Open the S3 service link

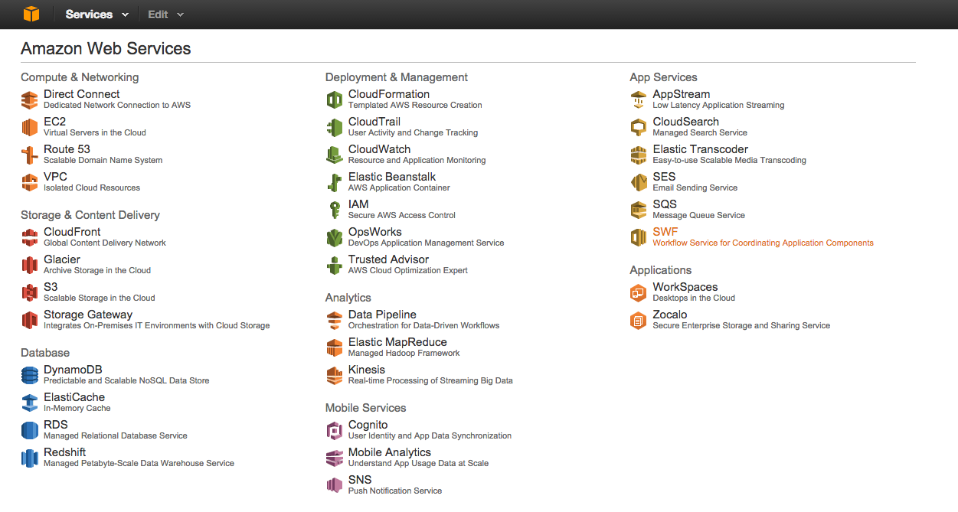coord(51,287)
